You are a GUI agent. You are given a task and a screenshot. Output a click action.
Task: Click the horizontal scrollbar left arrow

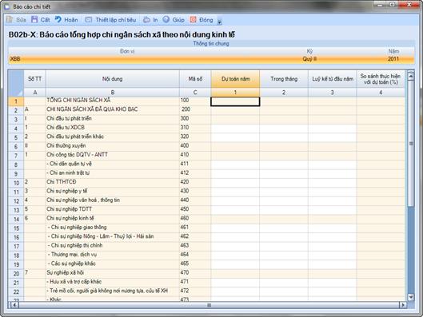14,305
